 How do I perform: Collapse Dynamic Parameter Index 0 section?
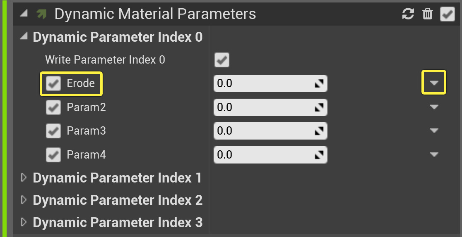(24, 37)
